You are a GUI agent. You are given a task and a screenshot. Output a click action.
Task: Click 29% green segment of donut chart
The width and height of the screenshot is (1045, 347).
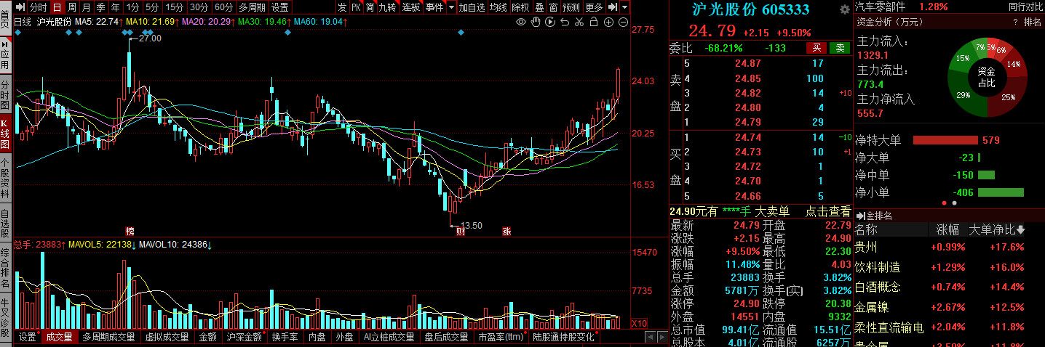pos(964,95)
